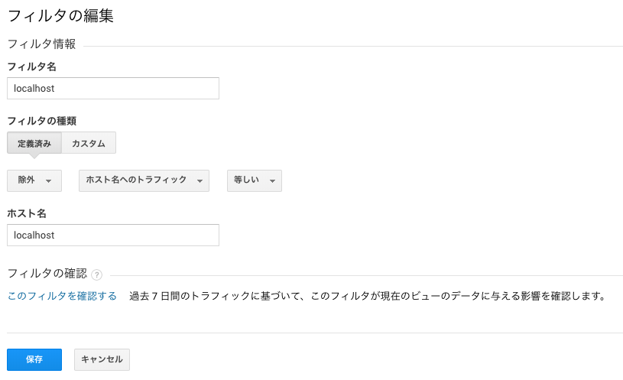
Task: Click the フィルタ名 text field containing localhost
Action: 113,88
